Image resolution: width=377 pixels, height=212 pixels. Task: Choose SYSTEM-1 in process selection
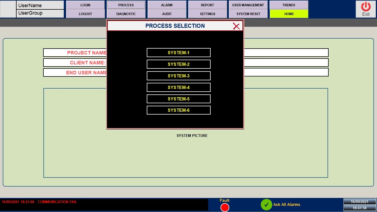coord(179,53)
